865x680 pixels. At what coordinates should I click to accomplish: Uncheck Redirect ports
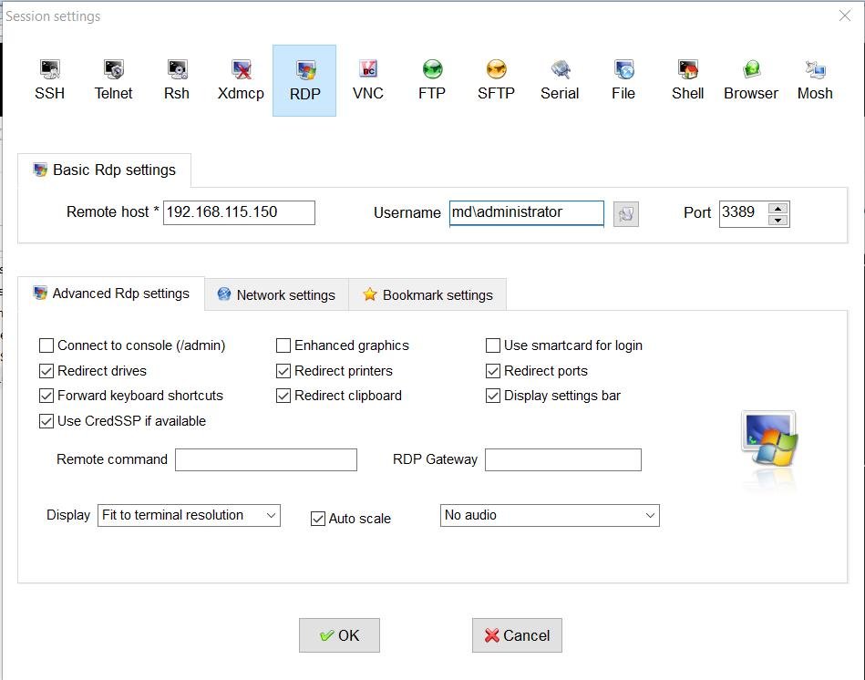492,371
